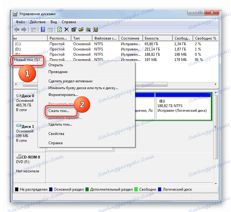Select the Диск 1 199 МБ panel
Screen dimensions: 231x212
(x=29, y=137)
